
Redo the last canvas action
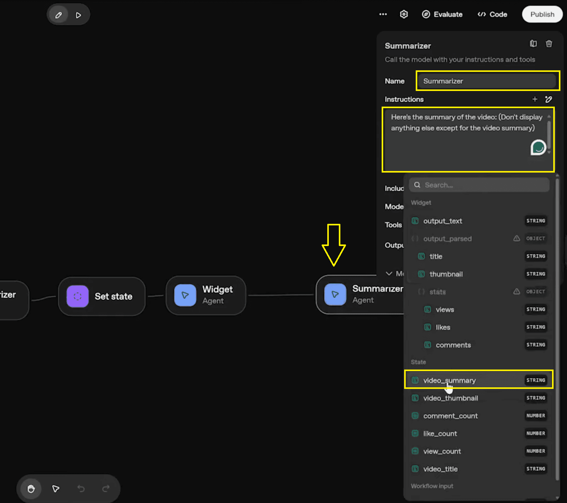[x=106, y=489]
